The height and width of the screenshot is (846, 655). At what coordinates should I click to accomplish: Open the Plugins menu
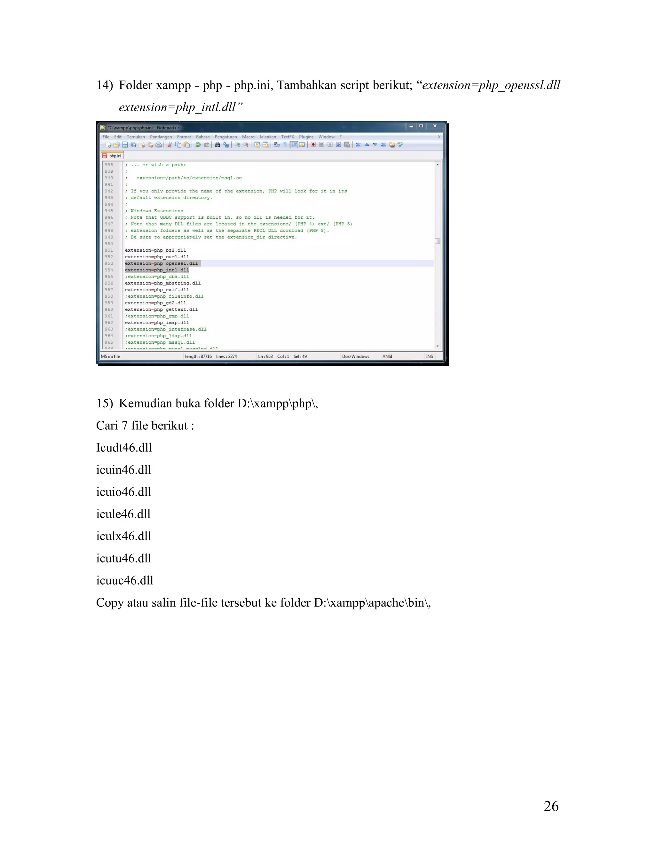(306, 137)
